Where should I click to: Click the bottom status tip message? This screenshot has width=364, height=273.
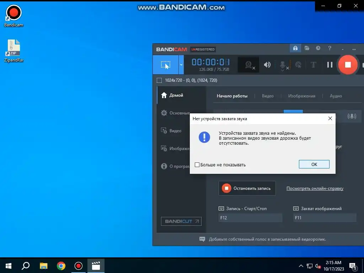pyautogui.click(x=267, y=239)
